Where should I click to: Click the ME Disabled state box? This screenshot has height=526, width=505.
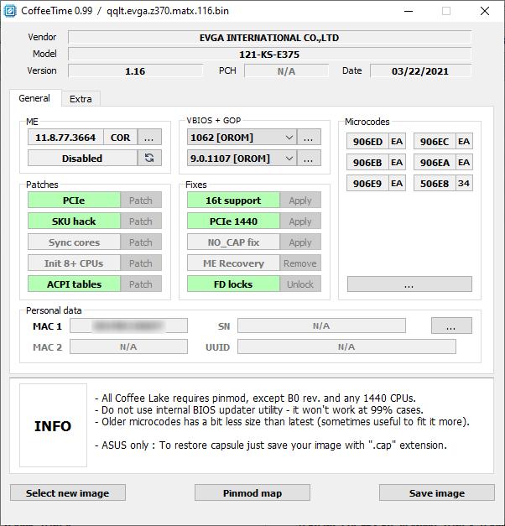[82, 158]
